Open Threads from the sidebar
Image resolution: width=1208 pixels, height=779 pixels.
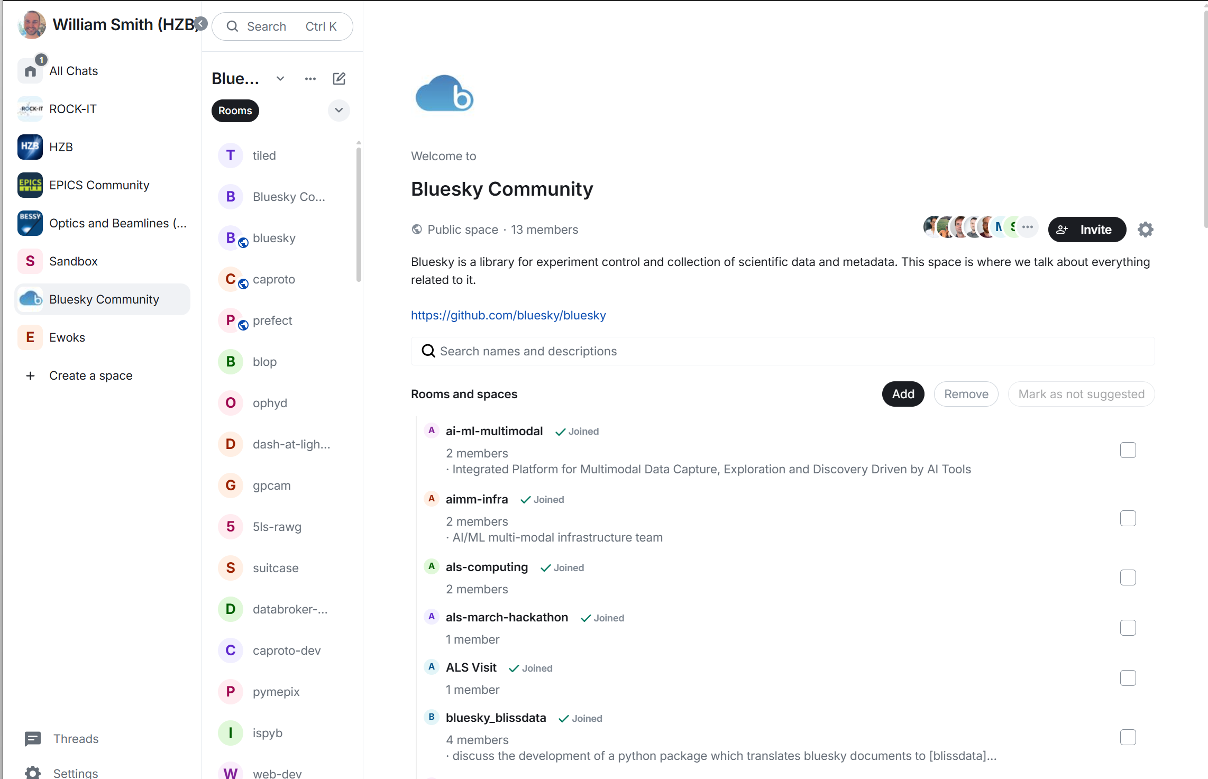[62, 739]
